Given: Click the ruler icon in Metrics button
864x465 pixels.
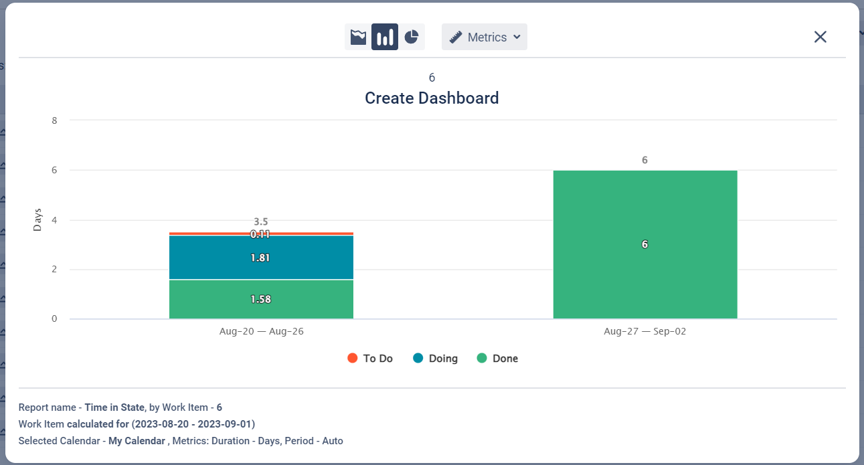Looking at the screenshot, I should tap(456, 37).
